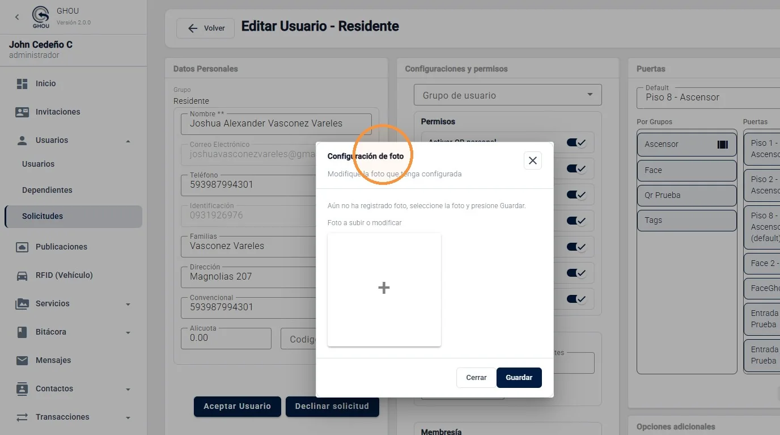Expand the Servicios menu arrow
The width and height of the screenshot is (780, 435).
click(x=128, y=304)
